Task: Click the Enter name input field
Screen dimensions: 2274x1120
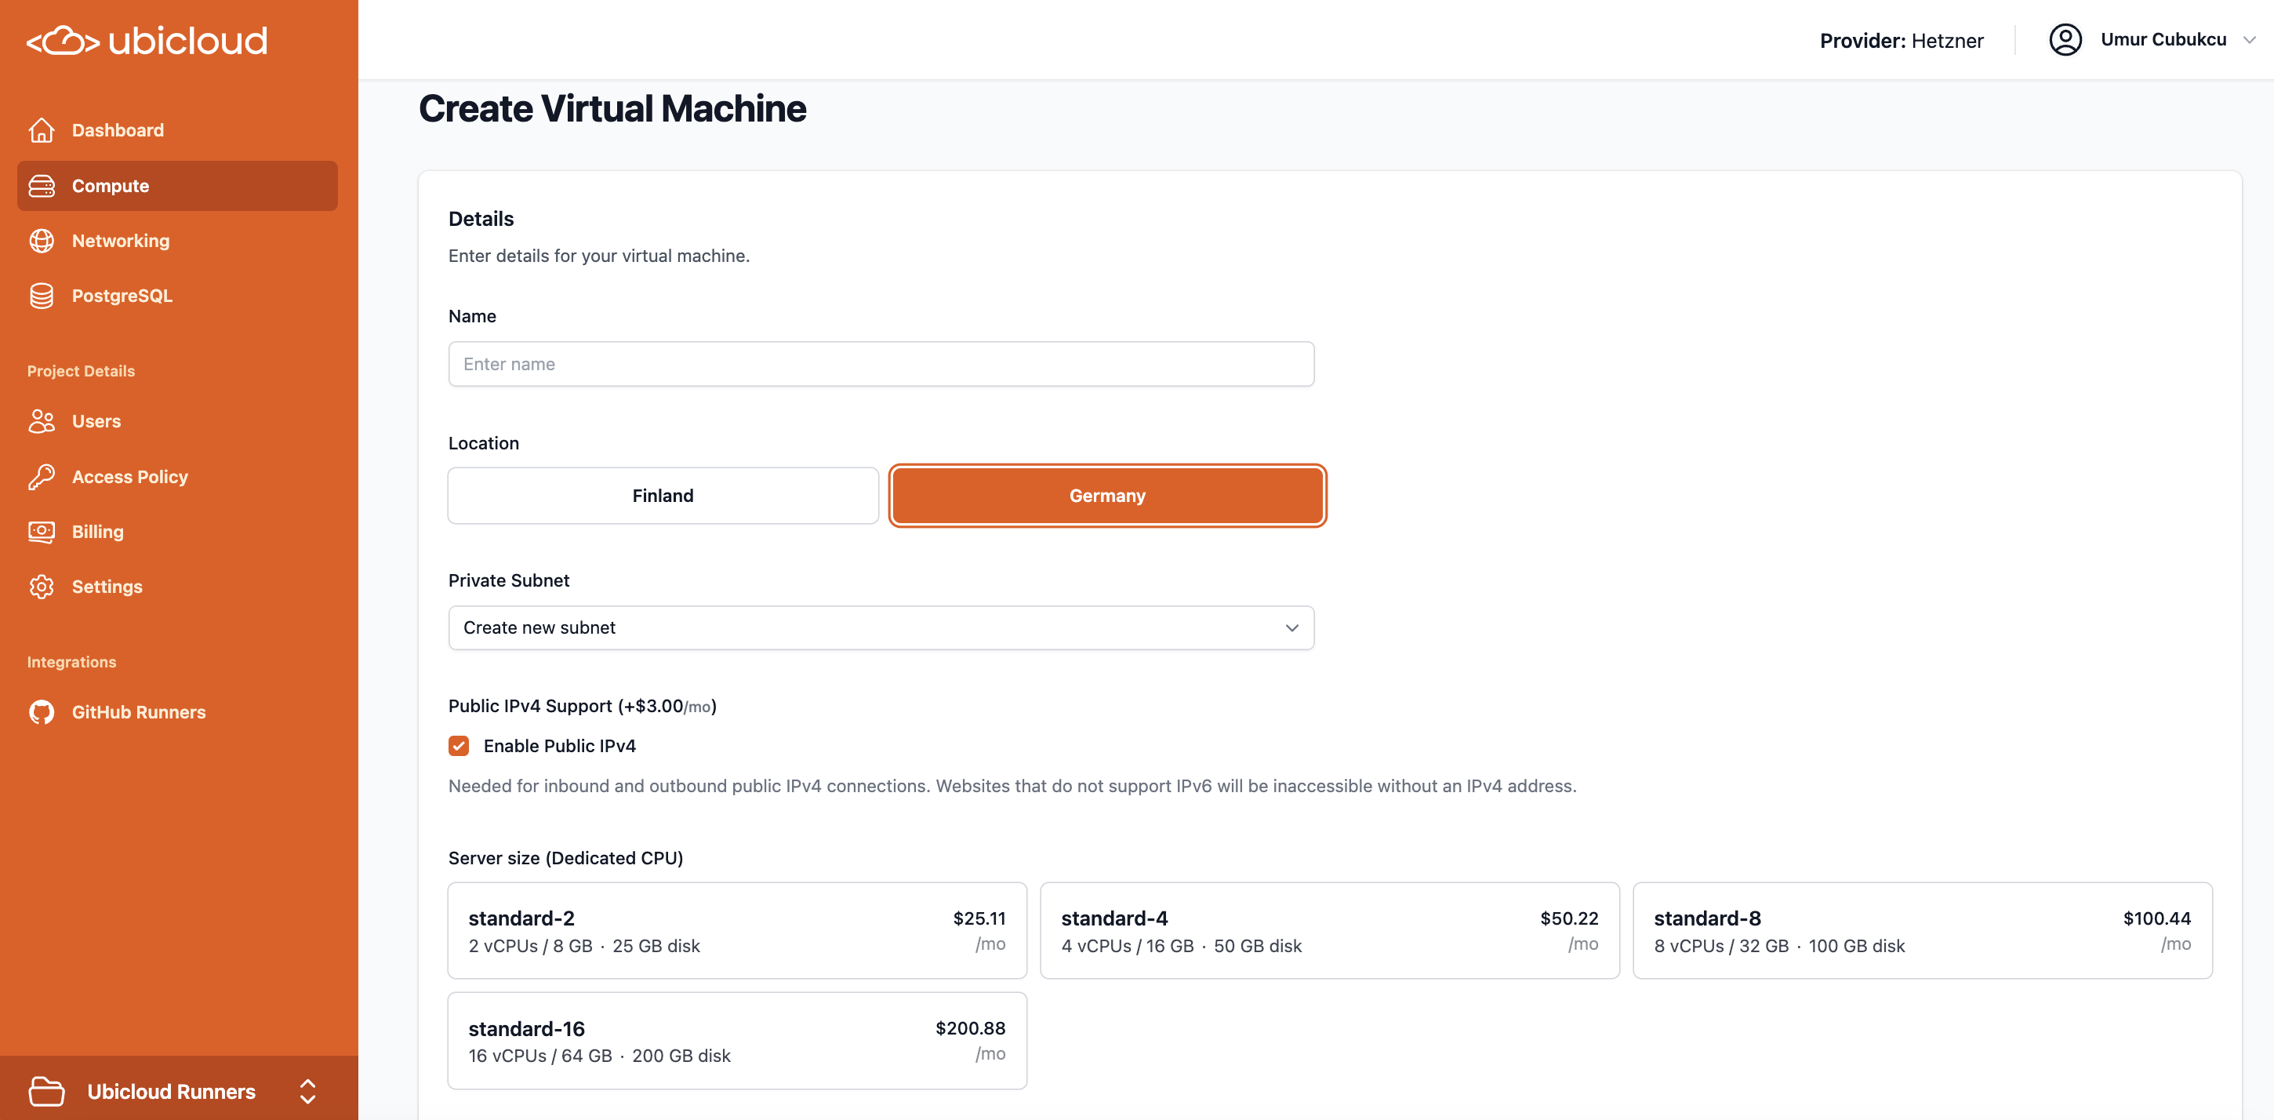Action: click(x=880, y=364)
